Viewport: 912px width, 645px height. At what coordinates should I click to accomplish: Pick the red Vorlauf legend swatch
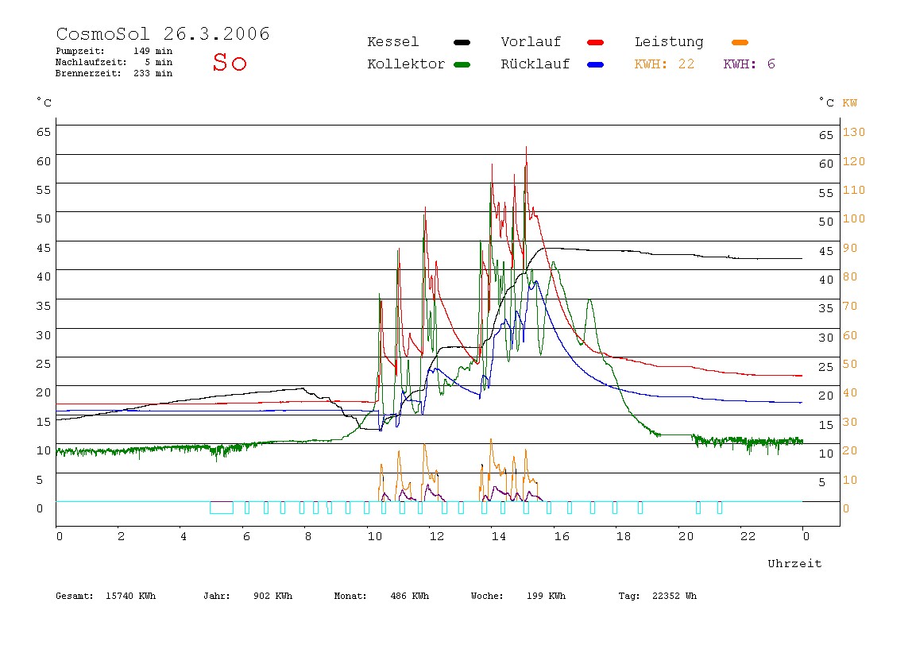coord(596,42)
